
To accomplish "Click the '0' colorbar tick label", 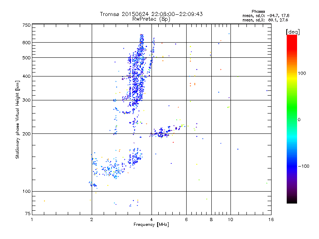I will (299, 120).
